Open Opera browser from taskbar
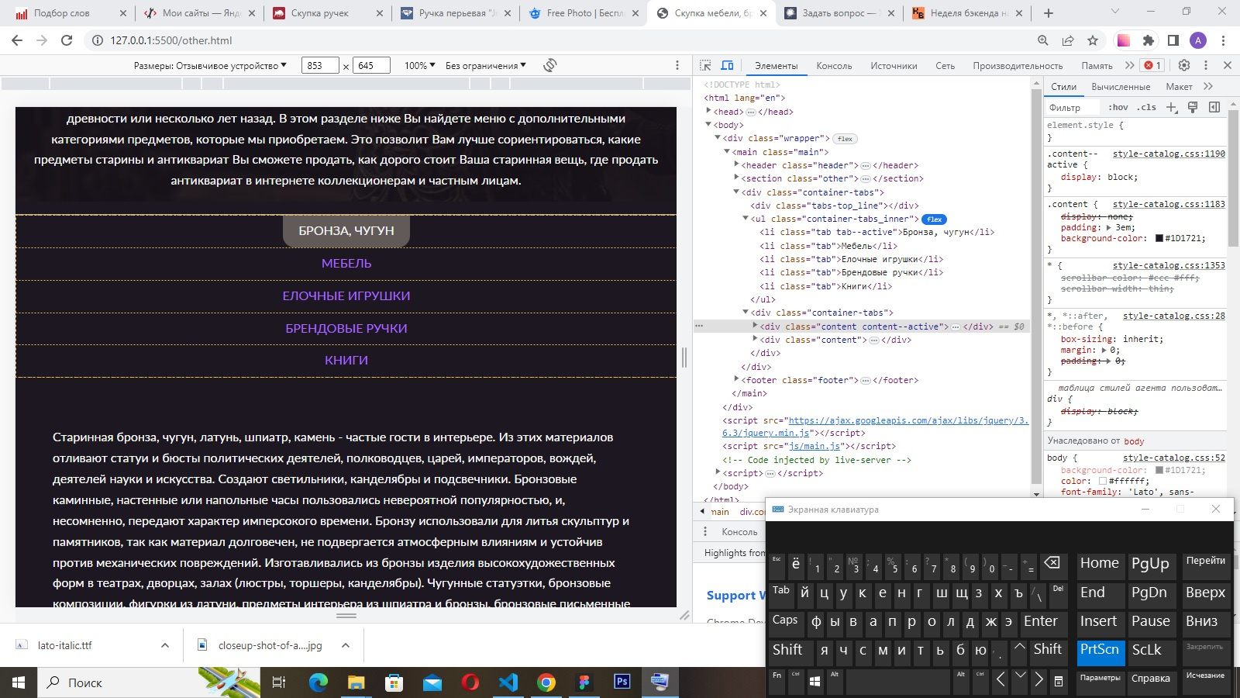This screenshot has height=698, width=1240. point(470,682)
